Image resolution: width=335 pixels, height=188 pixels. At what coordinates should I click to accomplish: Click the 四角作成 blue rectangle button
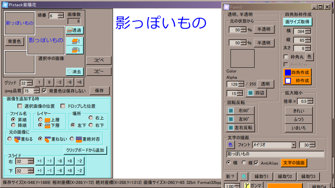pyautogui.click(x=297, y=73)
